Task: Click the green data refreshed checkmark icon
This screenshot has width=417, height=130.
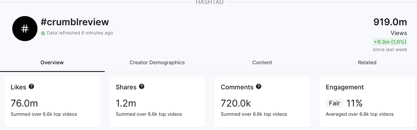Action: (x=43, y=33)
